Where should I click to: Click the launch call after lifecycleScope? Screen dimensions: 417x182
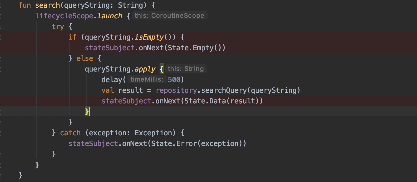click(x=110, y=16)
